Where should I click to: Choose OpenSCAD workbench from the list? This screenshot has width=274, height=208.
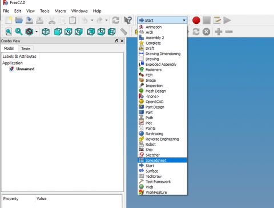coord(162,102)
